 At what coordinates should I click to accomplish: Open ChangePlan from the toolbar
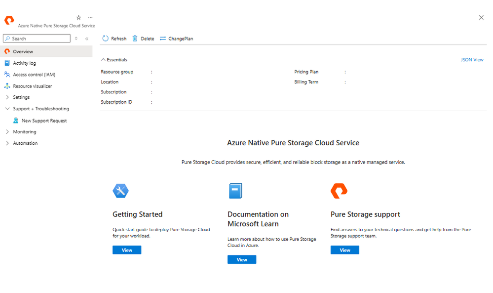[x=176, y=38]
